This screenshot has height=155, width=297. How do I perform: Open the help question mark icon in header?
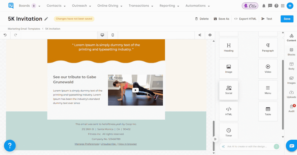click(276, 6)
